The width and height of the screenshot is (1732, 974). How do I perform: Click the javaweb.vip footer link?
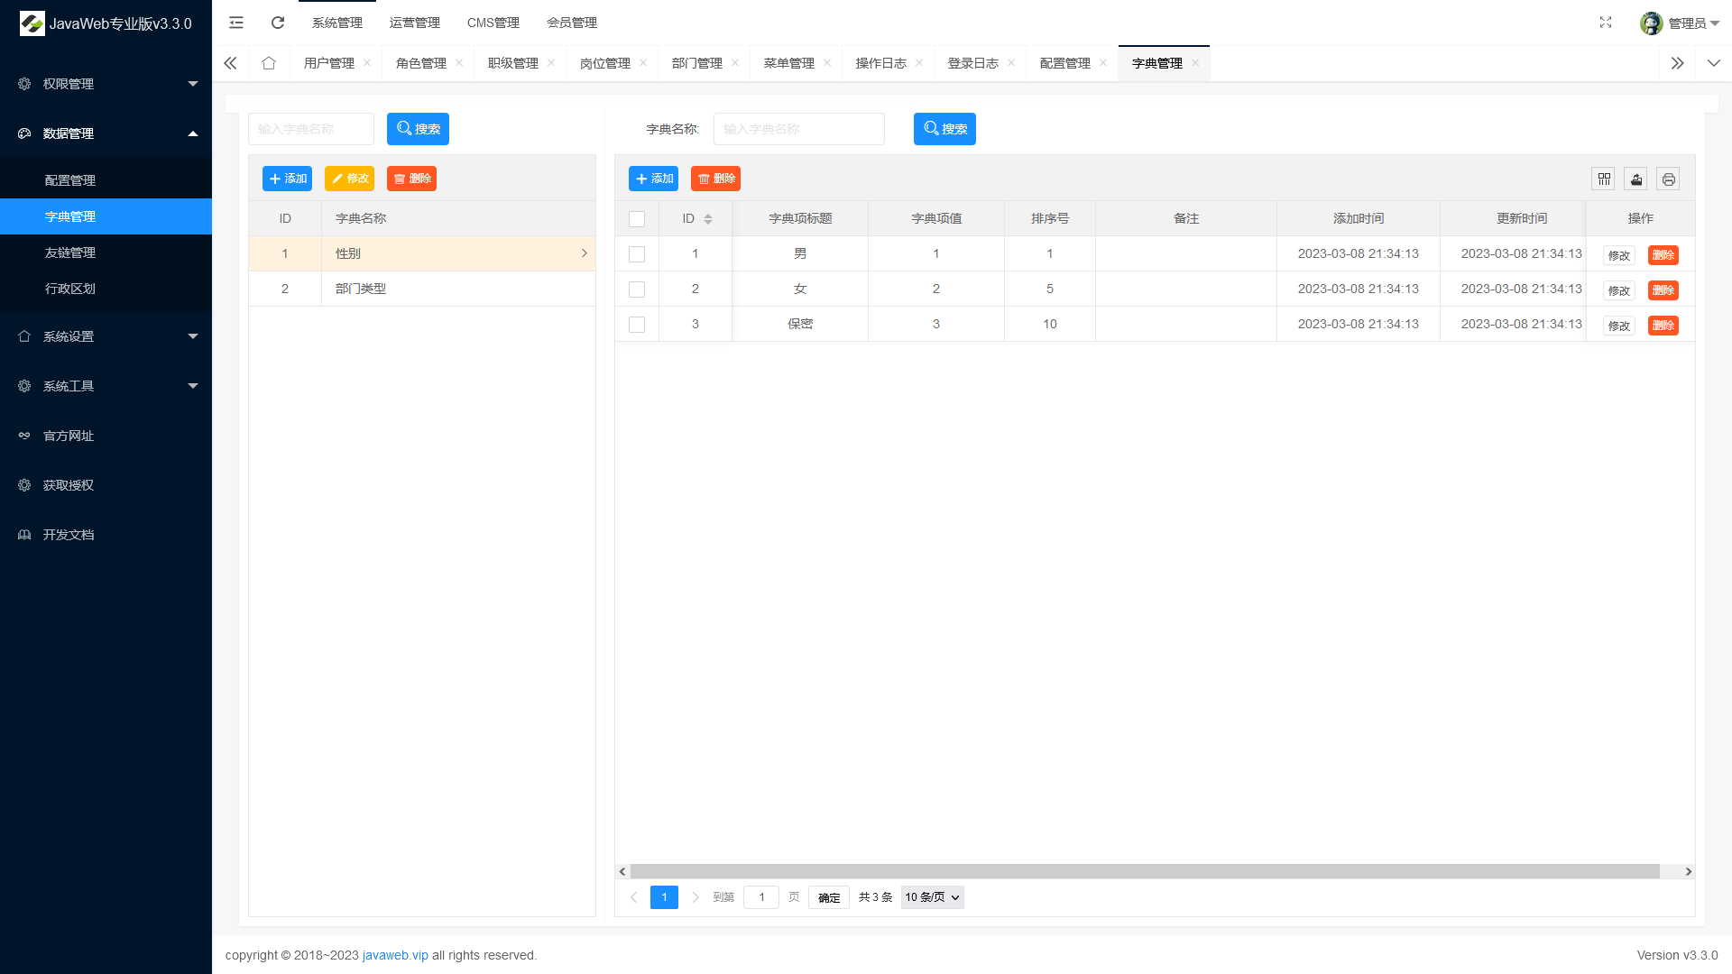pos(395,955)
